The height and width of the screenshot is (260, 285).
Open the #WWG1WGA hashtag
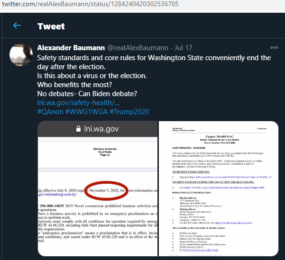86,112
